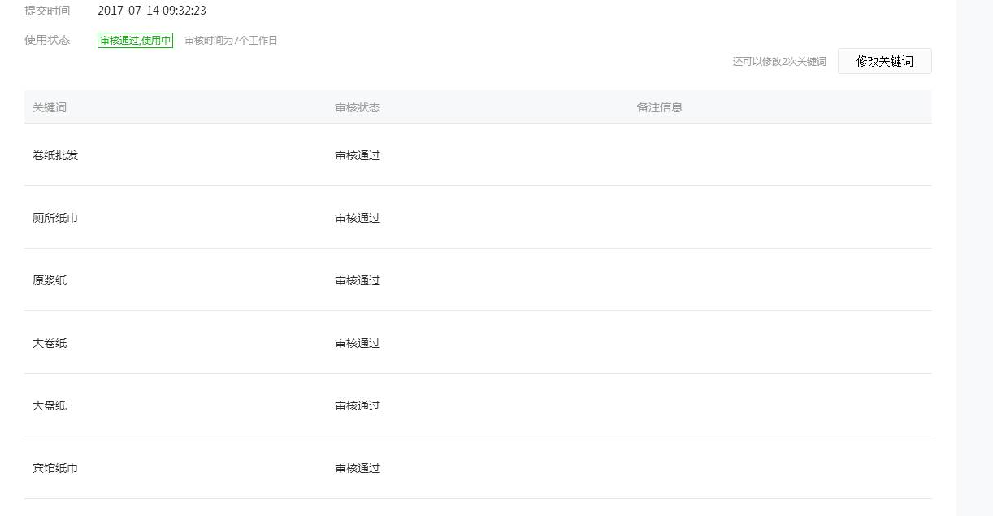
Task: Click the green 审核通过,使用中 status badge
Action: tap(135, 41)
